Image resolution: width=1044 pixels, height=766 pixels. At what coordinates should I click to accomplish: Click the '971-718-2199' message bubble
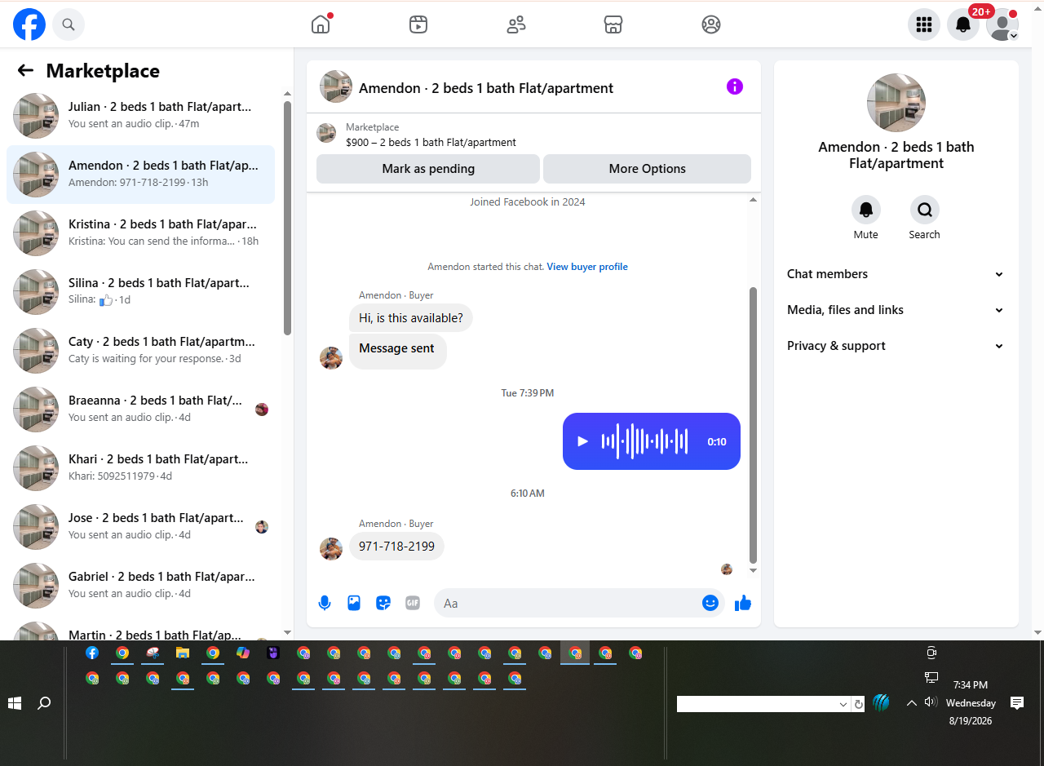pos(396,547)
